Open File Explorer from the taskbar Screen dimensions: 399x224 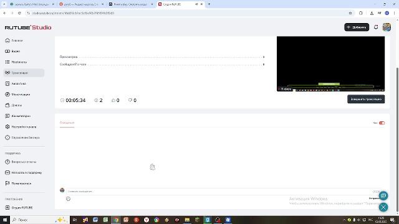point(187,220)
